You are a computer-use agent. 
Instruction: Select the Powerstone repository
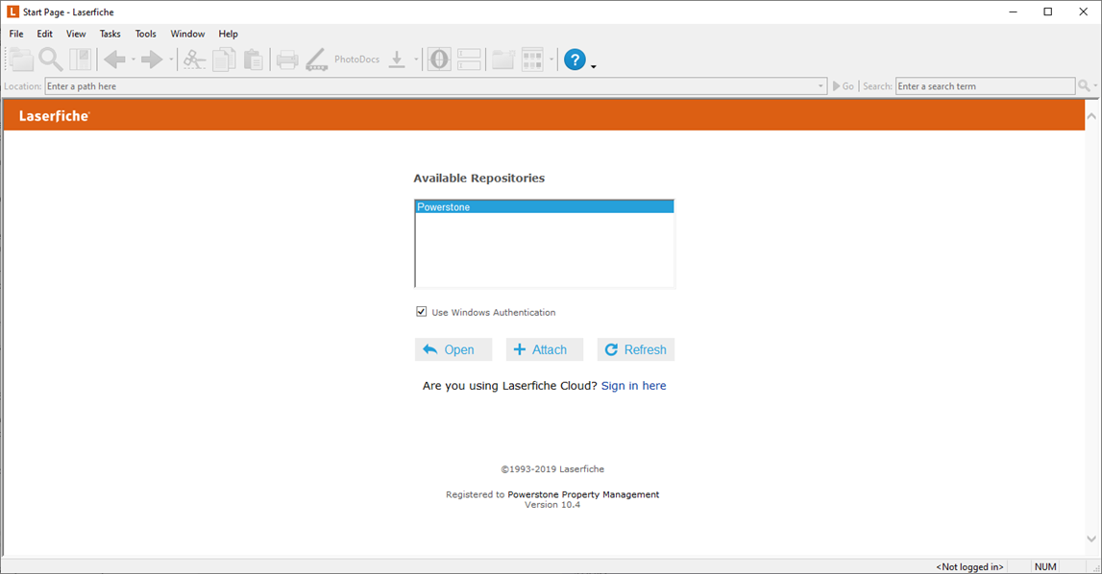(x=545, y=207)
